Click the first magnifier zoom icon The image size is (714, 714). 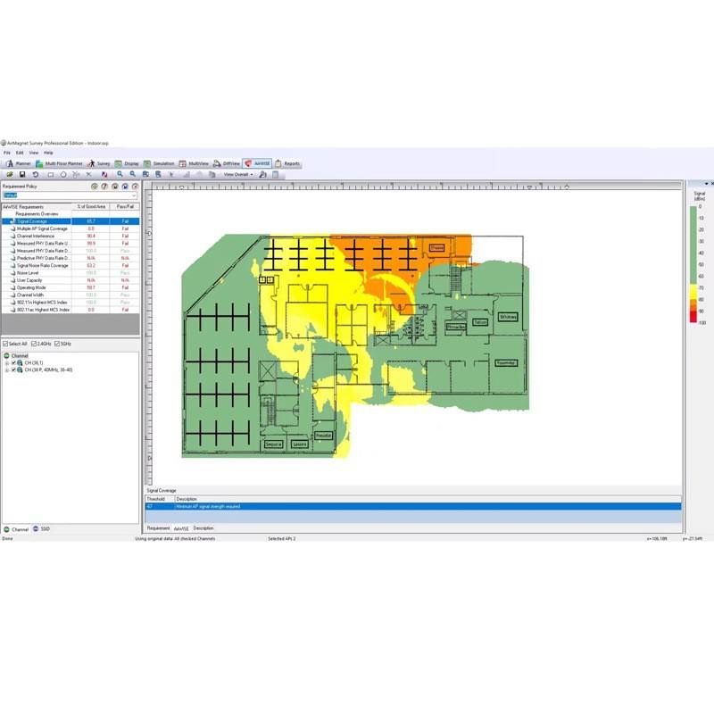[120, 174]
